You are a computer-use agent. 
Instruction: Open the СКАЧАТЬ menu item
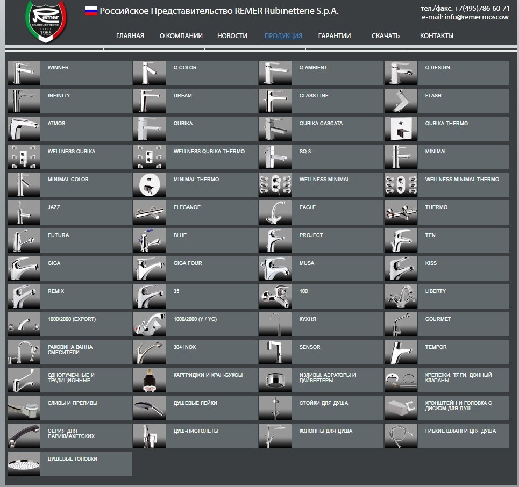click(x=385, y=35)
